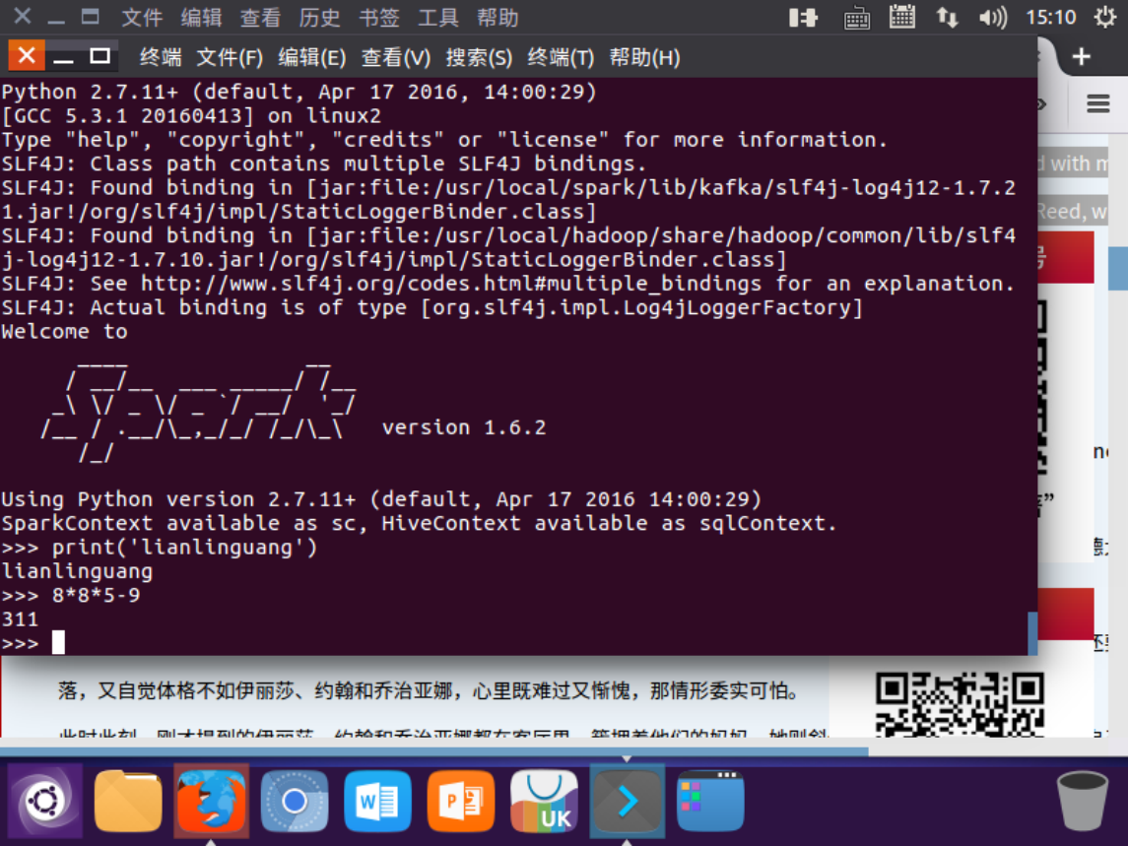Image resolution: width=1128 pixels, height=846 pixels.
Task: Open the top bar 查看 menu
Action: (x=260, y=17)
